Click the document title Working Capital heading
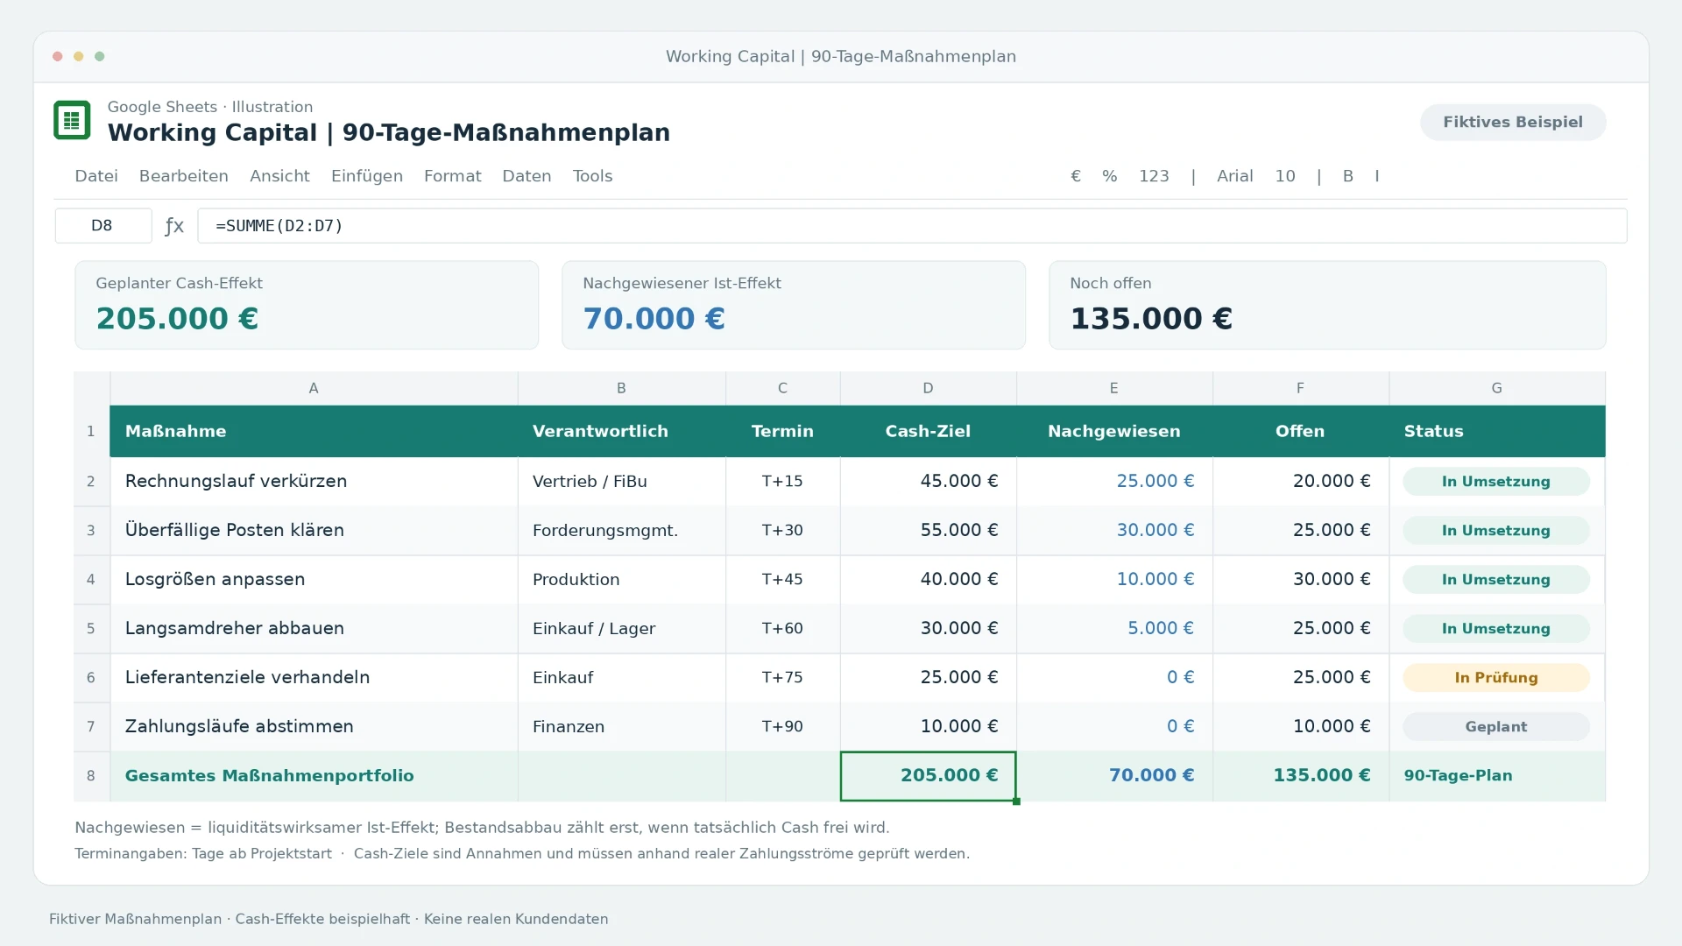 pyautogui.click(x=389, y=132)
